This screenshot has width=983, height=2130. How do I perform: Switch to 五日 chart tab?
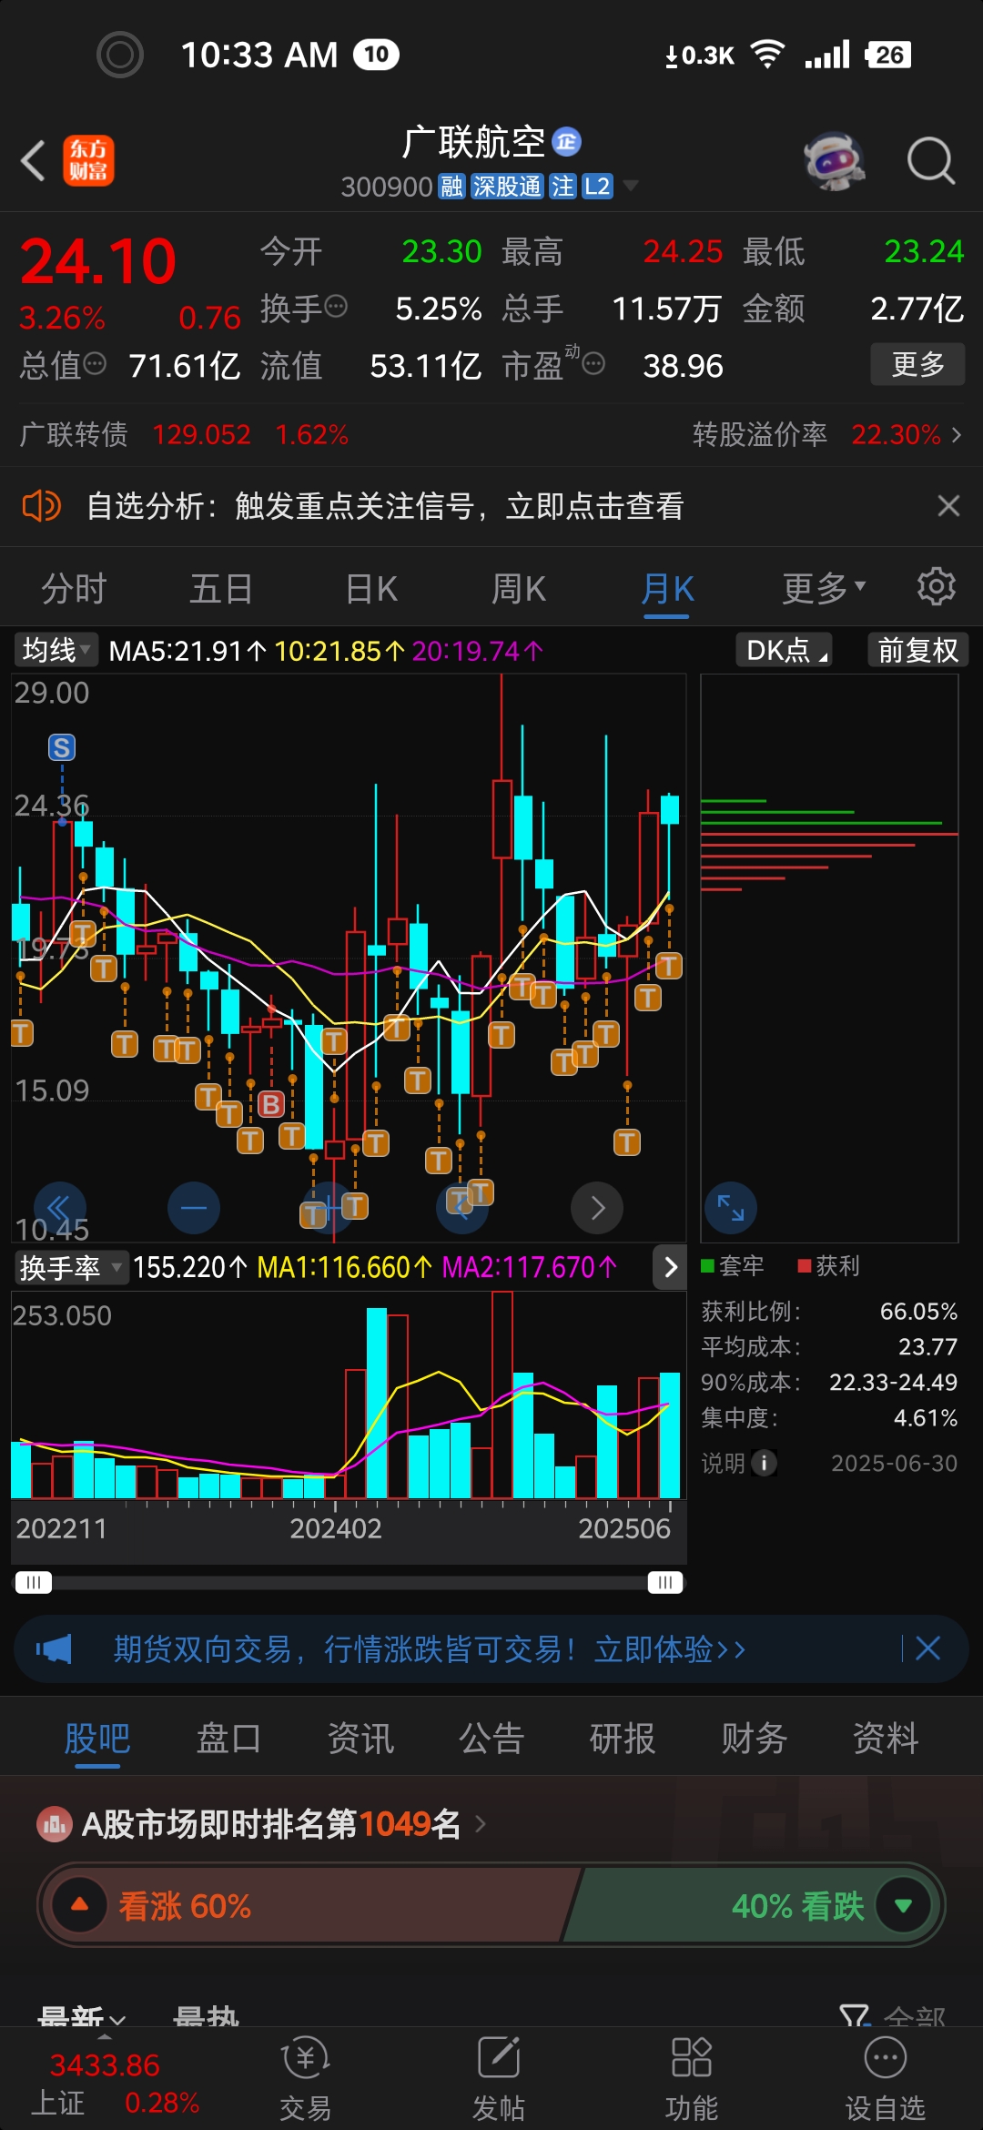[x=221, y=588]
